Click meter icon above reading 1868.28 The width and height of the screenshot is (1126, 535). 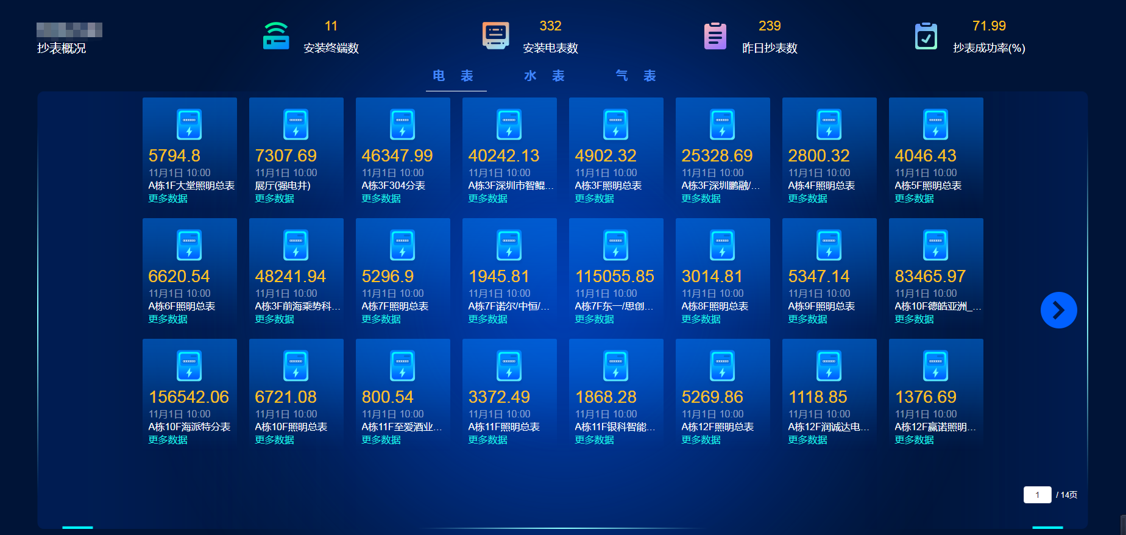coord(615,366)
